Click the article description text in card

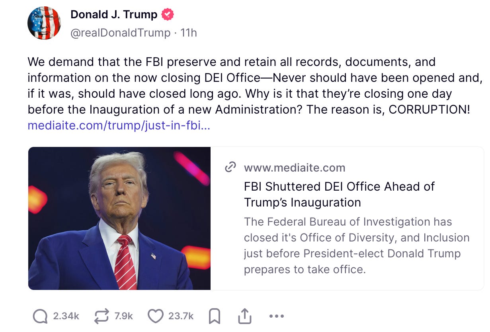(357, 245)
